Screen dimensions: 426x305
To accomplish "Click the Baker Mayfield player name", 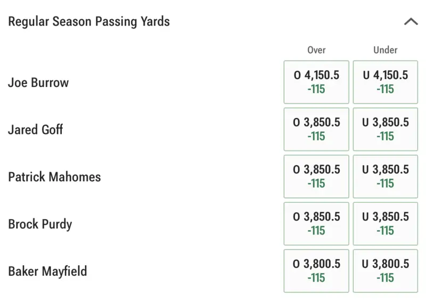I will point(47,272).
